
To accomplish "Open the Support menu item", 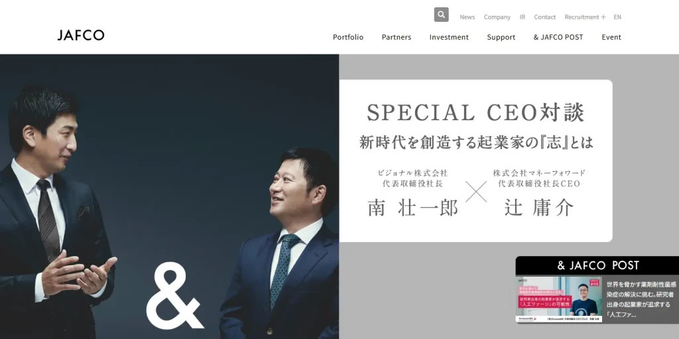I will (x=501, y=37).
